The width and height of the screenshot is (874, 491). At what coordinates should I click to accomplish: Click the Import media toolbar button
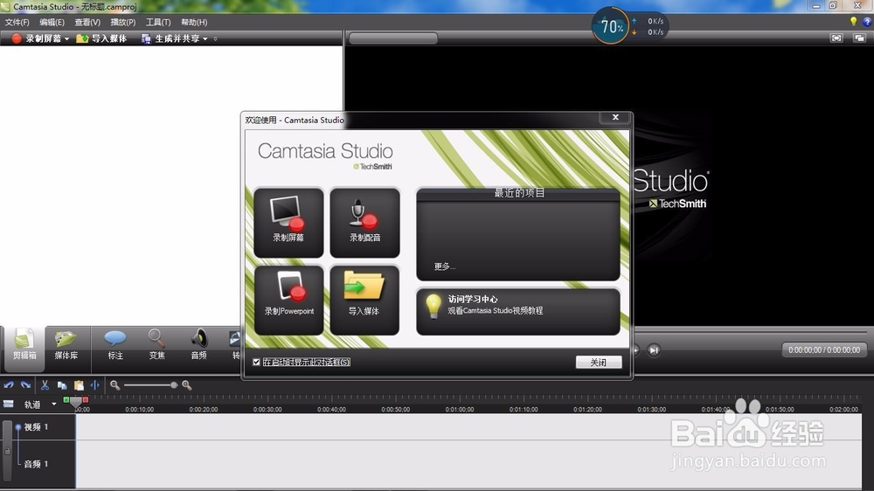coord(101,38)
